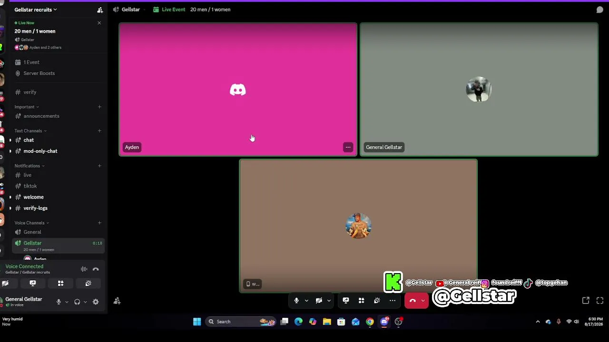Collapse the Notifications category
This screenshot has height=342, width=609.
click(x=29, y=166)
